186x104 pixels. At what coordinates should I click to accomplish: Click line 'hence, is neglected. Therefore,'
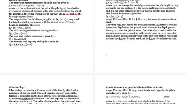(x=25, y=25)
